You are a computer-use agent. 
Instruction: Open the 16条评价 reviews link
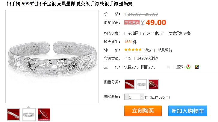(x=165, y=50)
